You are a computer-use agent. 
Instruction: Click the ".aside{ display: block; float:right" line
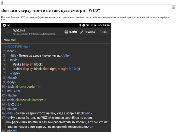click(46, 69)
